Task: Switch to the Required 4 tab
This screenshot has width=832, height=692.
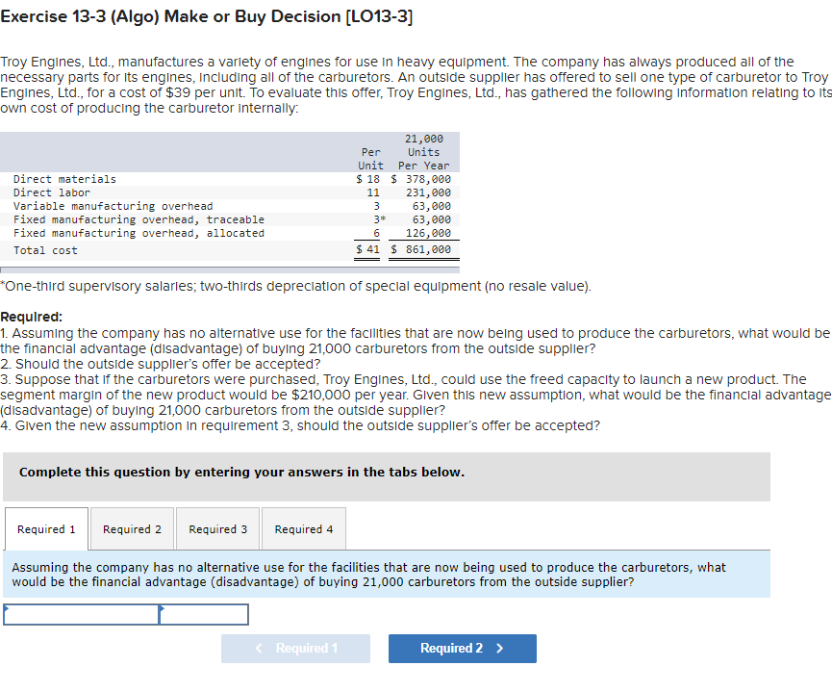Action: [304, 529]
